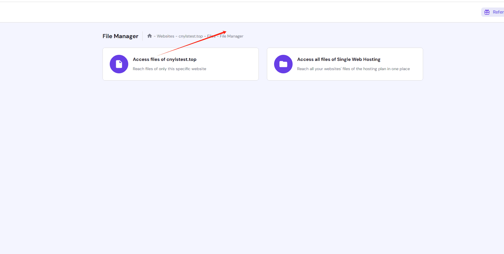Click empty right side of cnylstest.top card
The image size is (504, 254).
pos(234,64)
